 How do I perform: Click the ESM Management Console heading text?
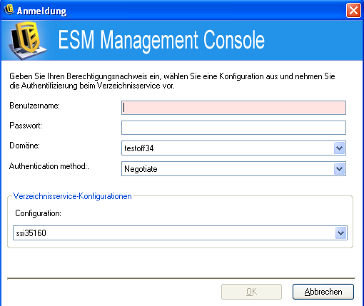(x=161, y=40)
